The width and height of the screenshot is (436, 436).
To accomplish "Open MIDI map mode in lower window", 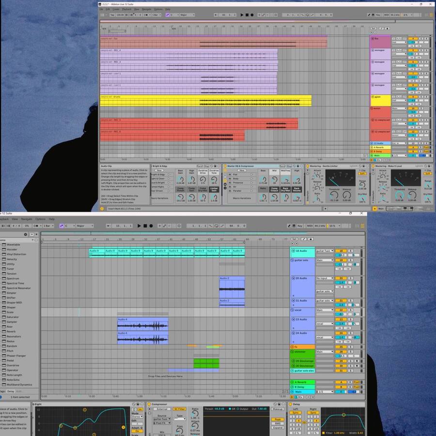I will 310,226.
